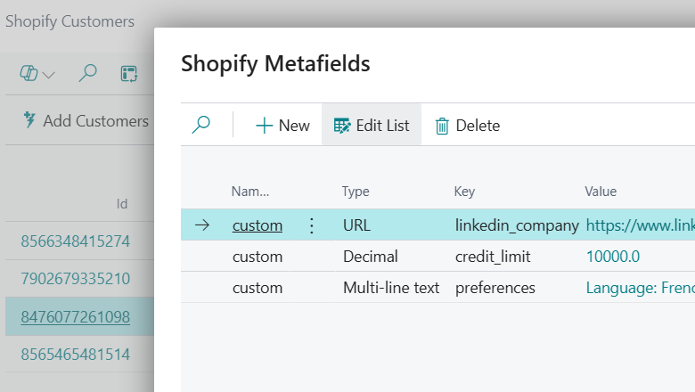Click the analysis mode icon in Shopify Customers
695x392 pixels.
[x=129, y=74]
